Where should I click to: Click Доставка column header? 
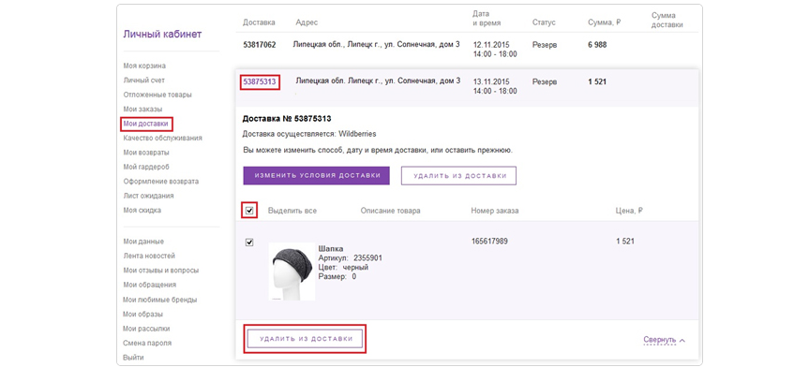tap(260, 22)
